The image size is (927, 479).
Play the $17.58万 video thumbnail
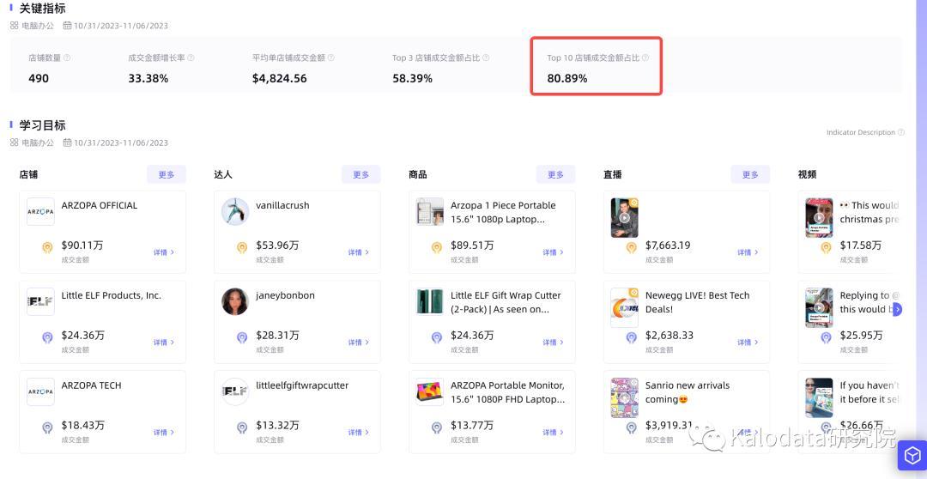coord(819,218)
